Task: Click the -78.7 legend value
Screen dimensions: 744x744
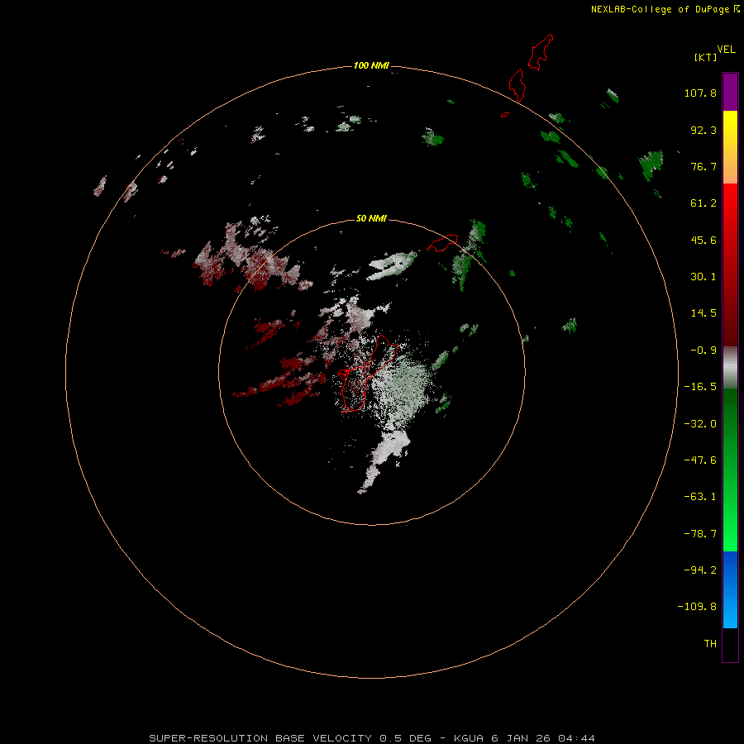Action: [x=700, y=534]
